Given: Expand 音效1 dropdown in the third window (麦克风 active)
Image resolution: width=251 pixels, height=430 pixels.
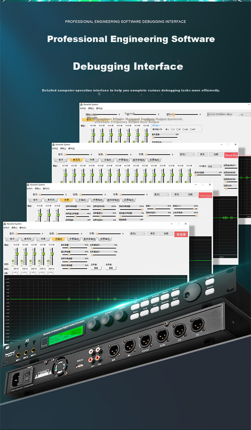Looking at the screenshot, I should coord(187,154).
